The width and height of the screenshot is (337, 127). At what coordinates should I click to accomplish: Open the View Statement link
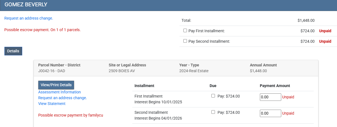[52, 104]
